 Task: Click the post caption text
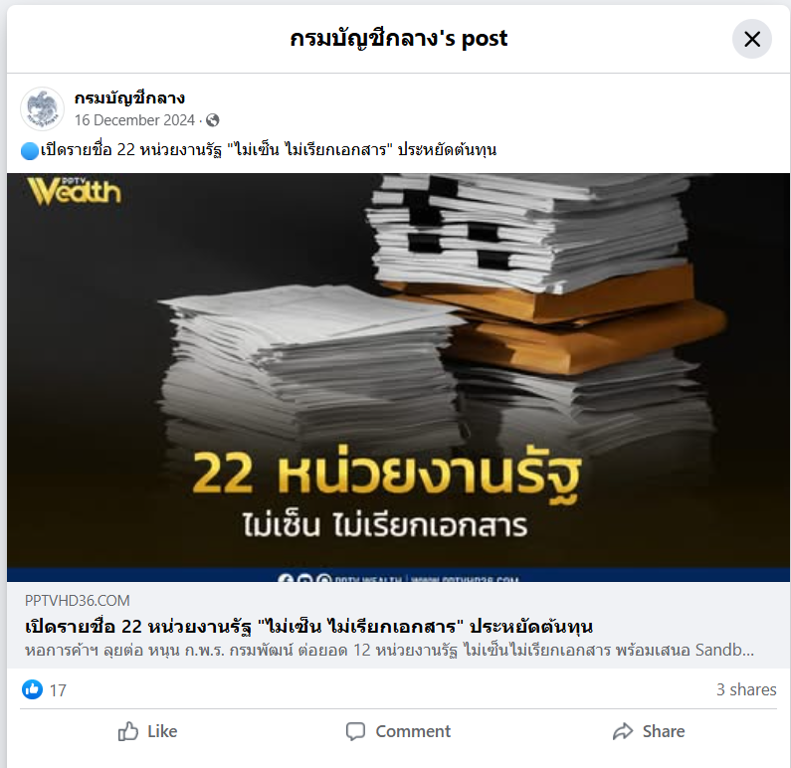[269, 150]
